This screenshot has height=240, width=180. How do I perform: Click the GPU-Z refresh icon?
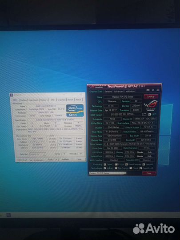[x=153, y=90]
